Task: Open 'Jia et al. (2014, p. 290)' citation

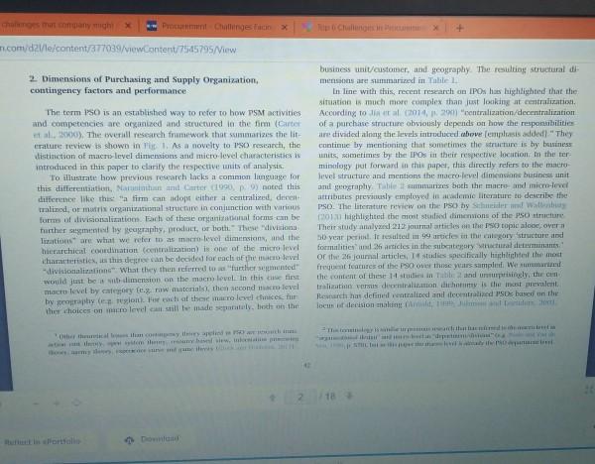Action: [413, 113]
